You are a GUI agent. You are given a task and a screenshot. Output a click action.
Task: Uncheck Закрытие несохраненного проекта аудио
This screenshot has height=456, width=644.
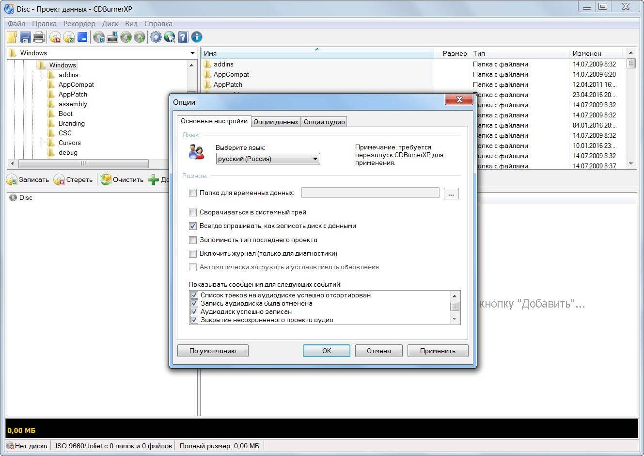194,320
